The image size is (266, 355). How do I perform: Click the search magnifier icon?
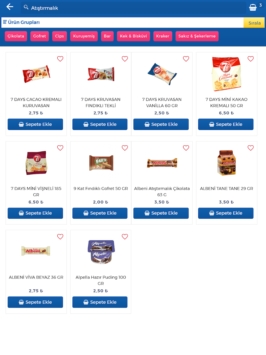pyautogui.click(x=26, y=7)
